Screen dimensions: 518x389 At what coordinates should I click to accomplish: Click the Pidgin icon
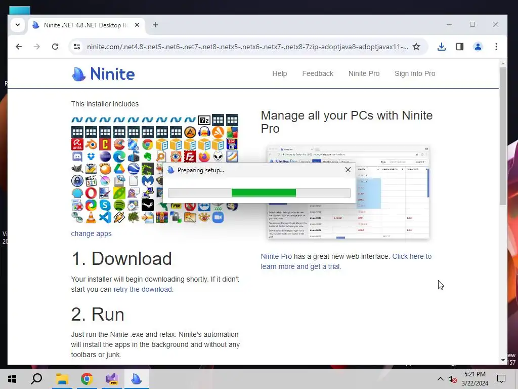[x=134, y=193]
